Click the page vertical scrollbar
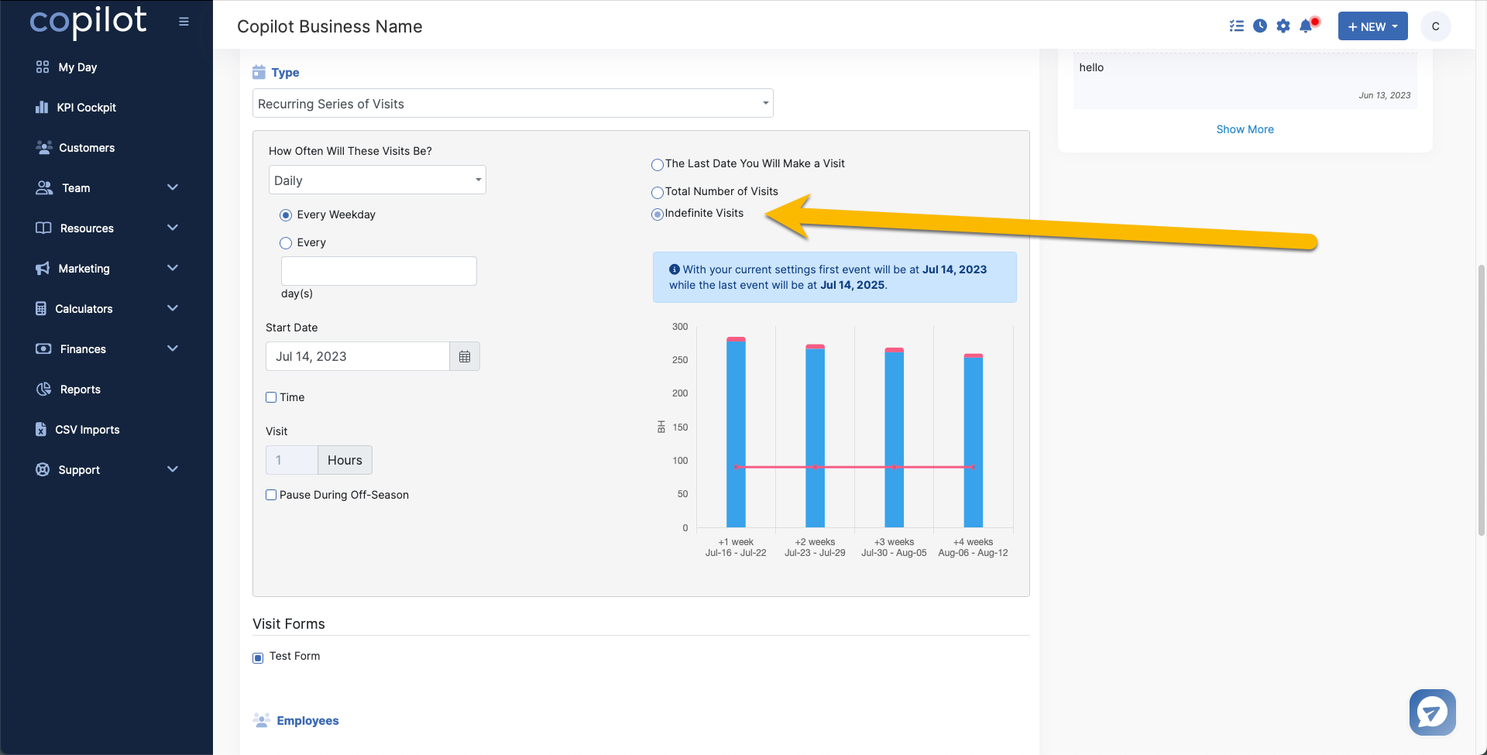Image resolution: width=1487 pixels, height=755 pixels. coord(1481,399)
